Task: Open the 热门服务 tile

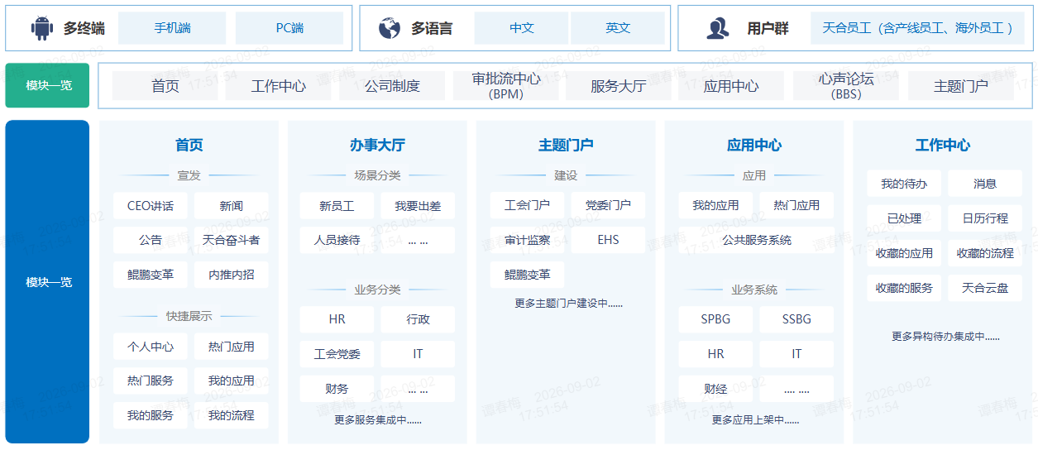Action: point(151,381)
